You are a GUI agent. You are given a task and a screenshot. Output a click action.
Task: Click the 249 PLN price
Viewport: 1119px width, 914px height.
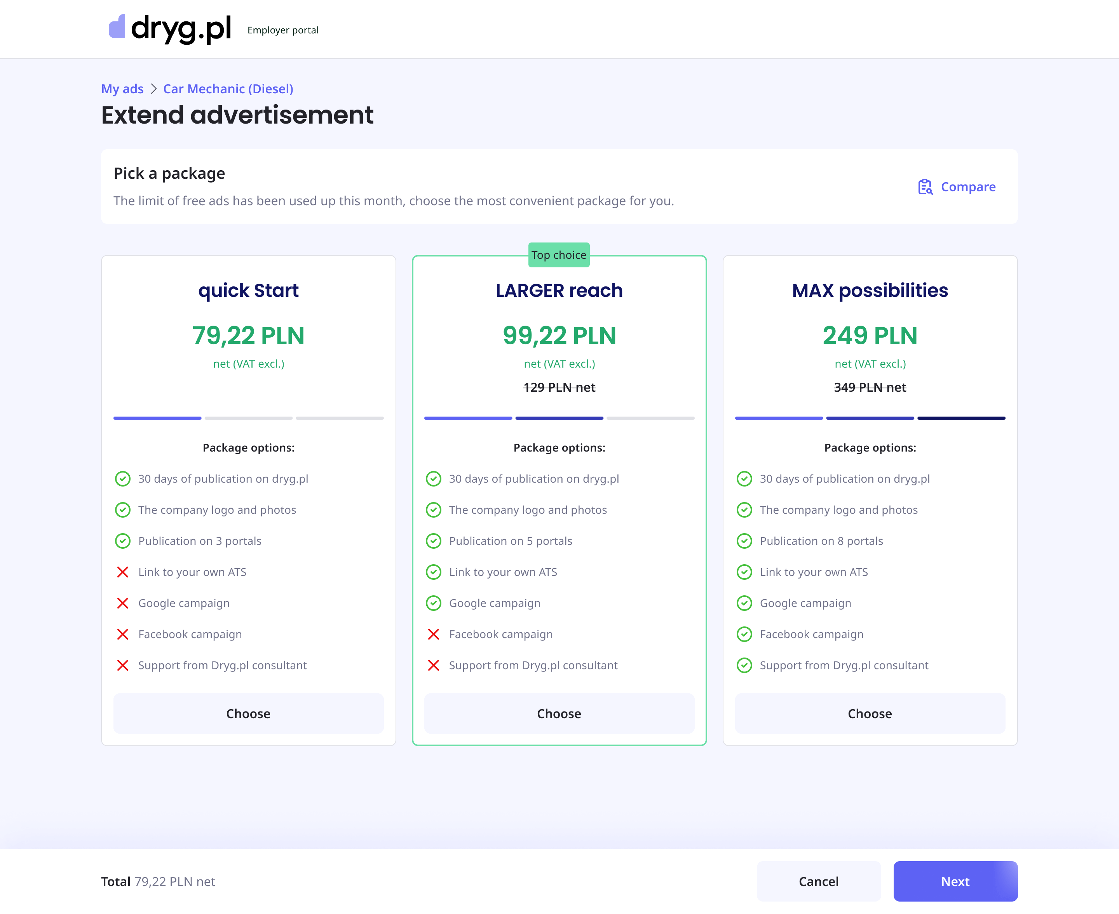pos(870,336)
